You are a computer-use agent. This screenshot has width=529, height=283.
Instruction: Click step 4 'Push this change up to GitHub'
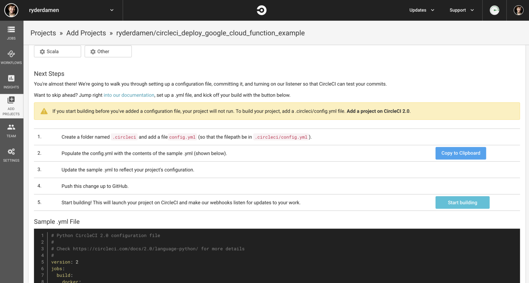pos(95,186)
